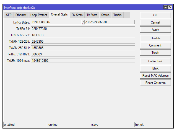Reset Counters for the interface
The width and height of the screenshot is (177, 131).
pyautogui.click(x=155, y=83)
